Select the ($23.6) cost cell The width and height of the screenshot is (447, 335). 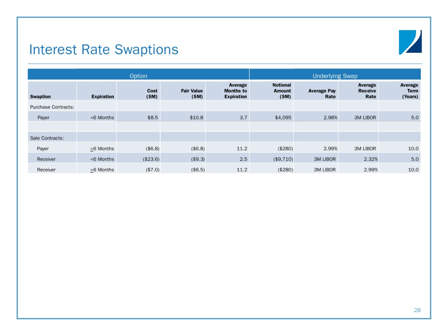[x=149, y=159]
